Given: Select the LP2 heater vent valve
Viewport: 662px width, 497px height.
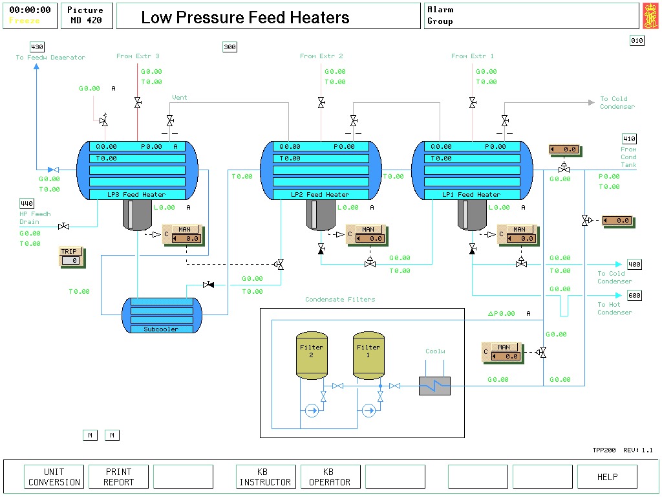Looking at the screenshot, I should [x=354, y=120].
